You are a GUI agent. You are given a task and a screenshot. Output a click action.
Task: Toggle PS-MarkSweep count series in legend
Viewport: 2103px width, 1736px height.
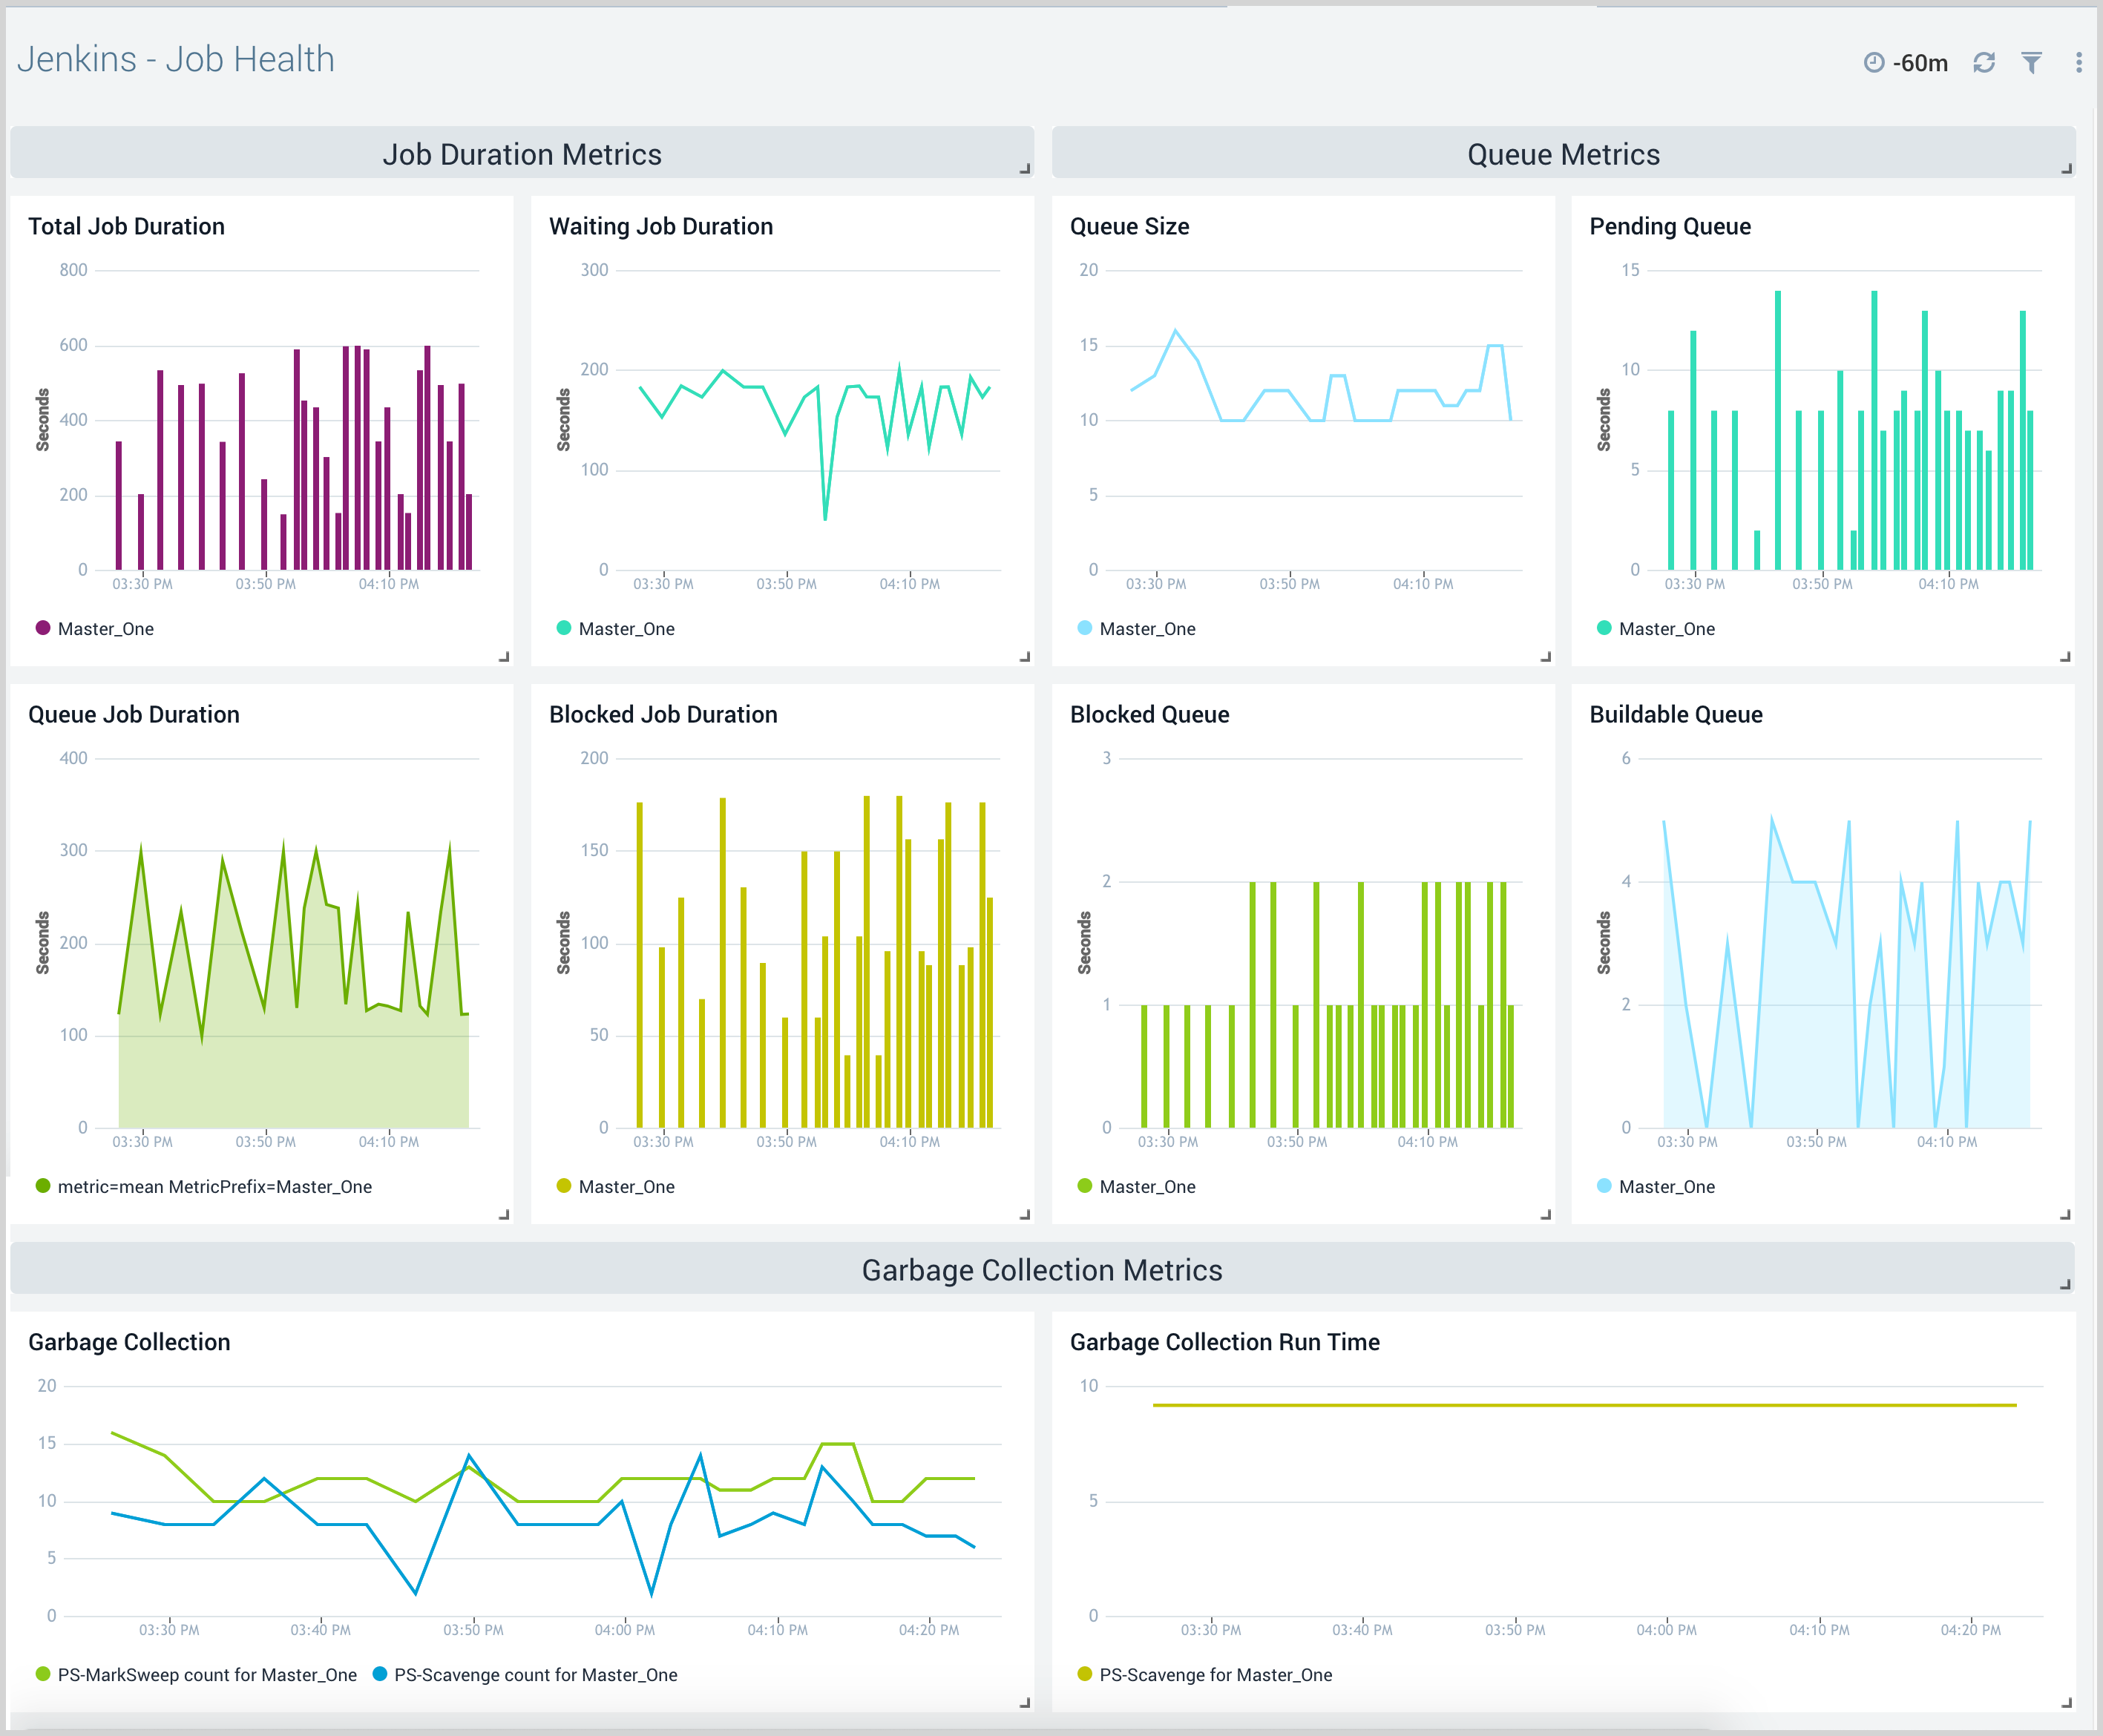(x=206, y=1674)
